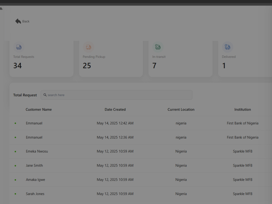Open the Sarah Jones row
The image size is (272, 204).
pyautogui.click(x=141, y=194)
